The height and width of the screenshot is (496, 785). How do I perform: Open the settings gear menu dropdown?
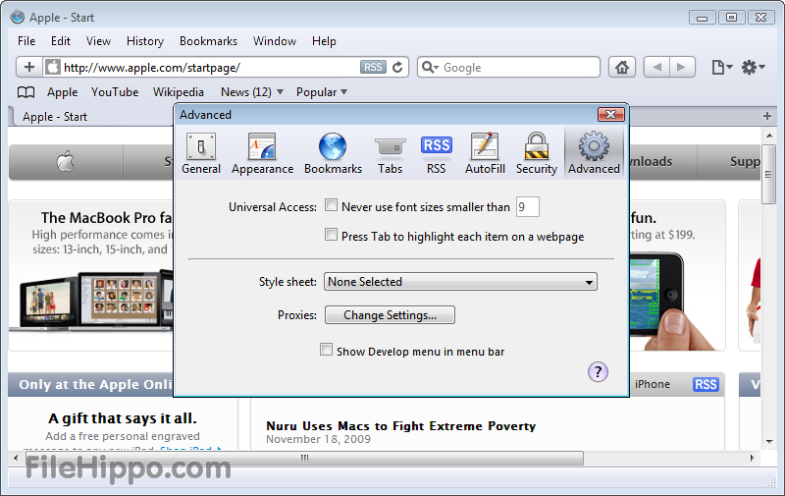click(753, 67)
